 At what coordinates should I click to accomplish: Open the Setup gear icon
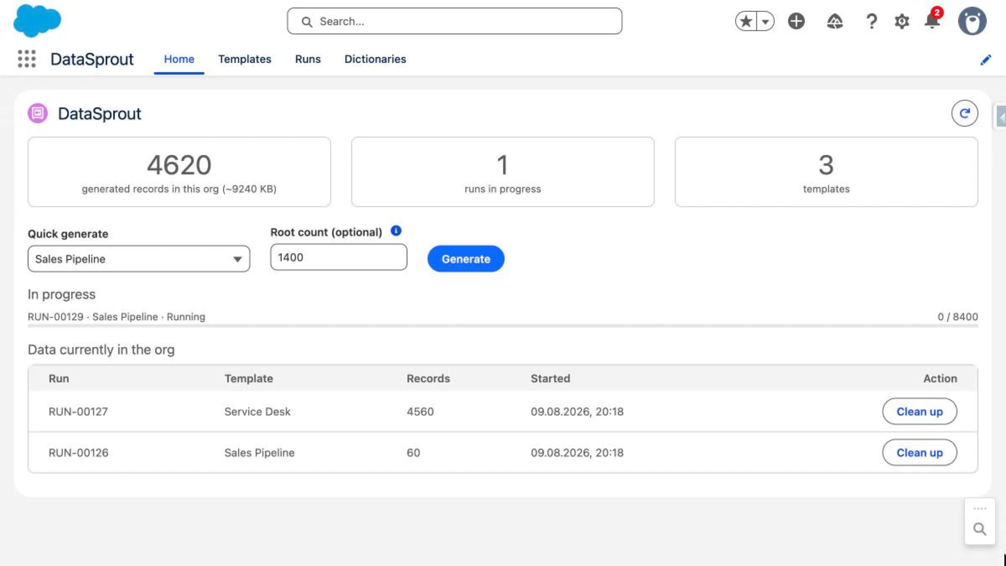tap(902, 21)
